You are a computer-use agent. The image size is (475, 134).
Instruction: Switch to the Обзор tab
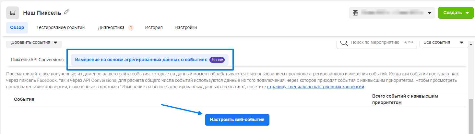[x=17, y=28]
